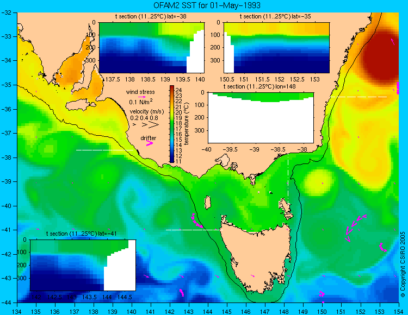Viewport: 408px width, 315px height.
Task: Click the '-36' label on main latitude axis
Action: pos(6,109)
